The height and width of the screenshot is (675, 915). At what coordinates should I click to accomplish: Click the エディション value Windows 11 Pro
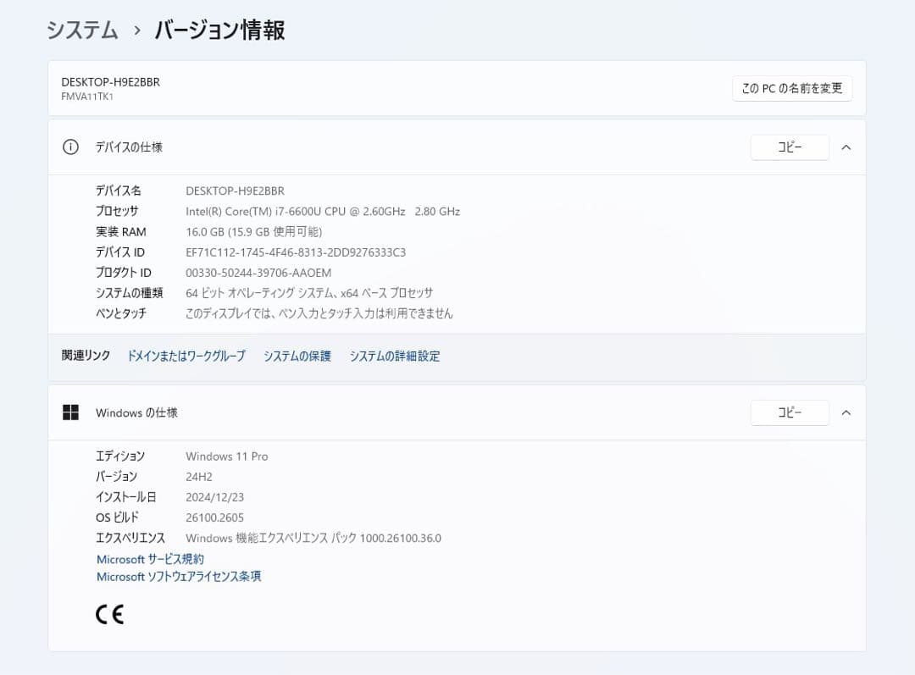tap(226, 456)
